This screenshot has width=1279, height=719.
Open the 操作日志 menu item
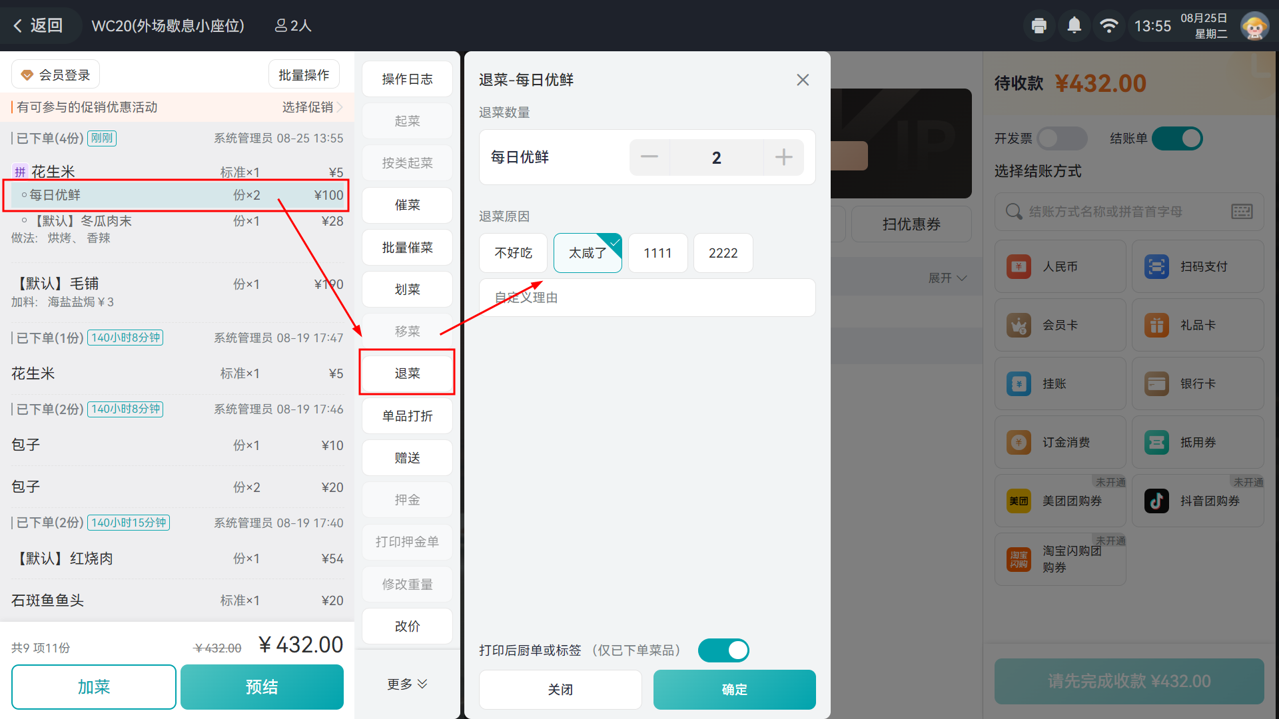coord(407,79)
